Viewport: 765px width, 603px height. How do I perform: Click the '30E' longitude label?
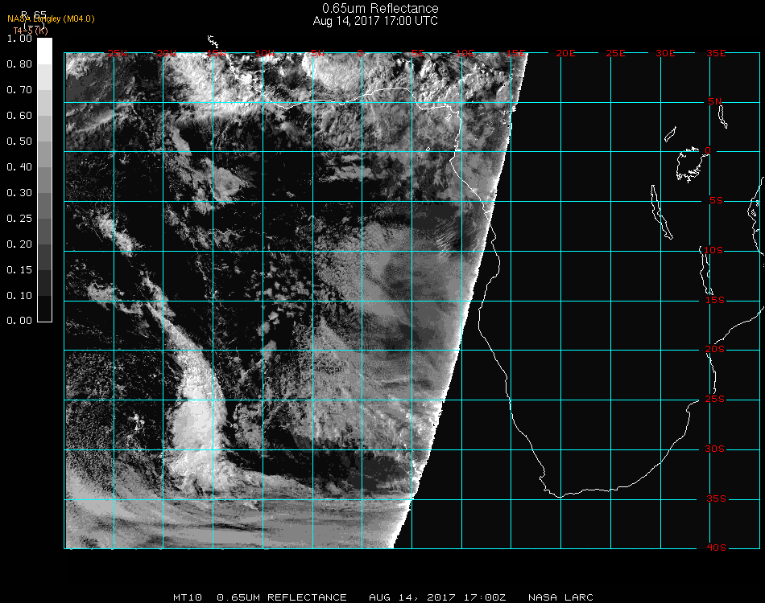[665, 53]
